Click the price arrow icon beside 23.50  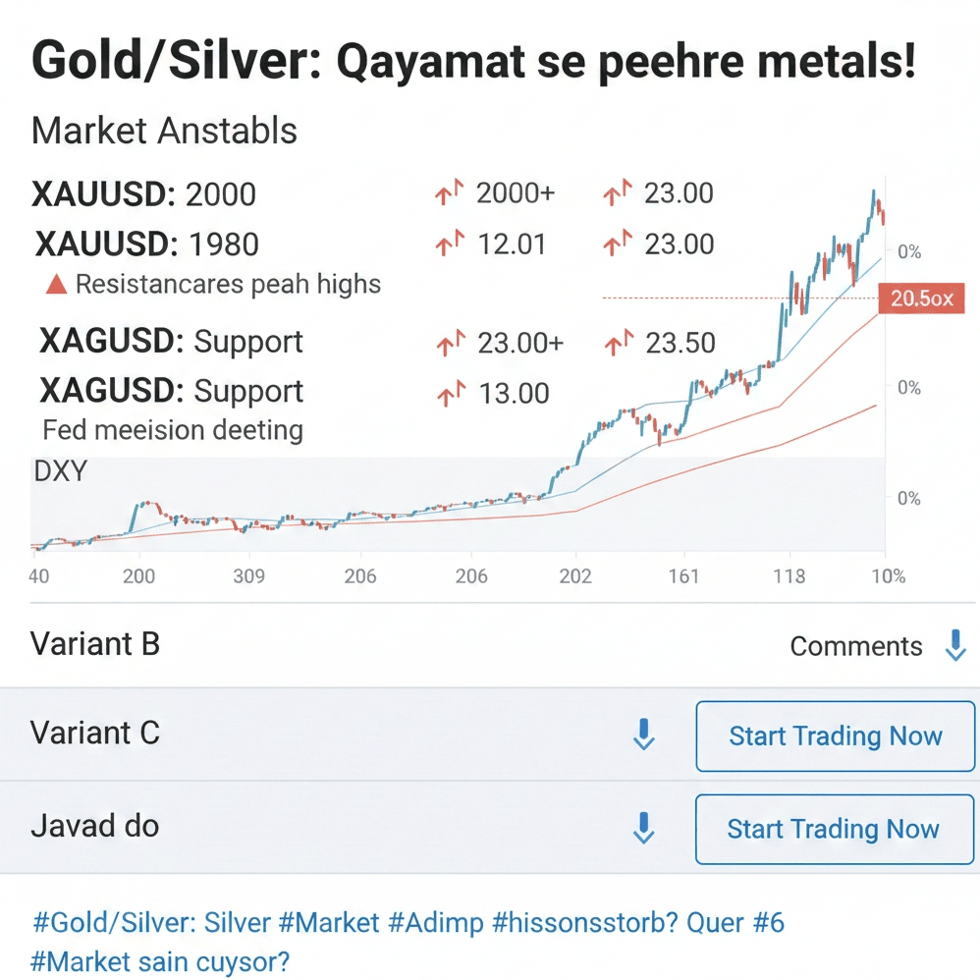pos(619,343)
